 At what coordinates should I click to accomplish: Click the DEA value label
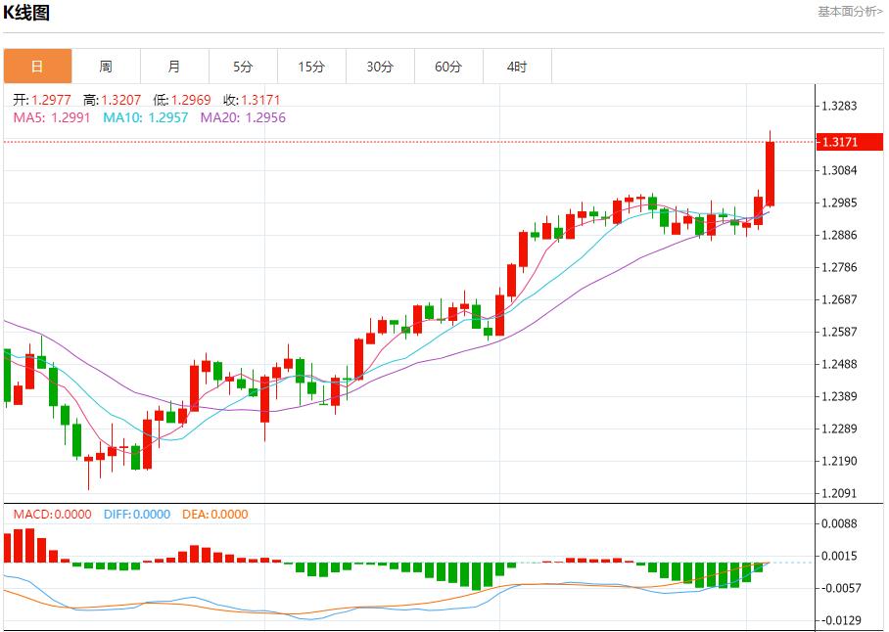(213, 515)
